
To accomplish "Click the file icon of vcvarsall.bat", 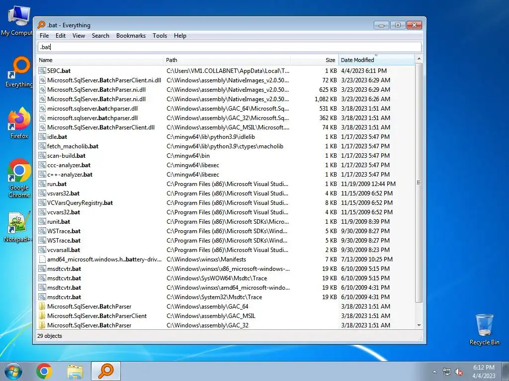I will point(42,250).
